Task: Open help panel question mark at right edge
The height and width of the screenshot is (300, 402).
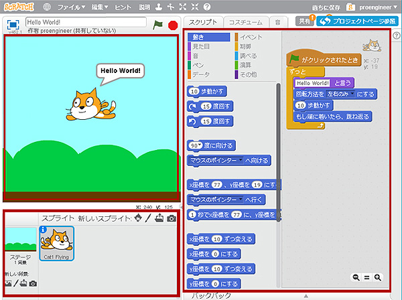Action: 397,35
